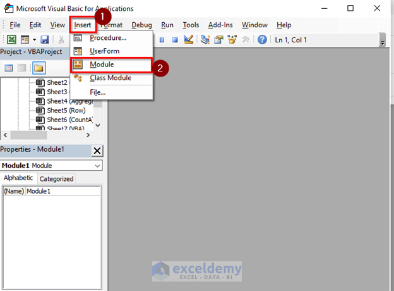Select Sheet5 (Row) in project tree
The width and height of the screenshot is (394, 291).
point(66,111)
